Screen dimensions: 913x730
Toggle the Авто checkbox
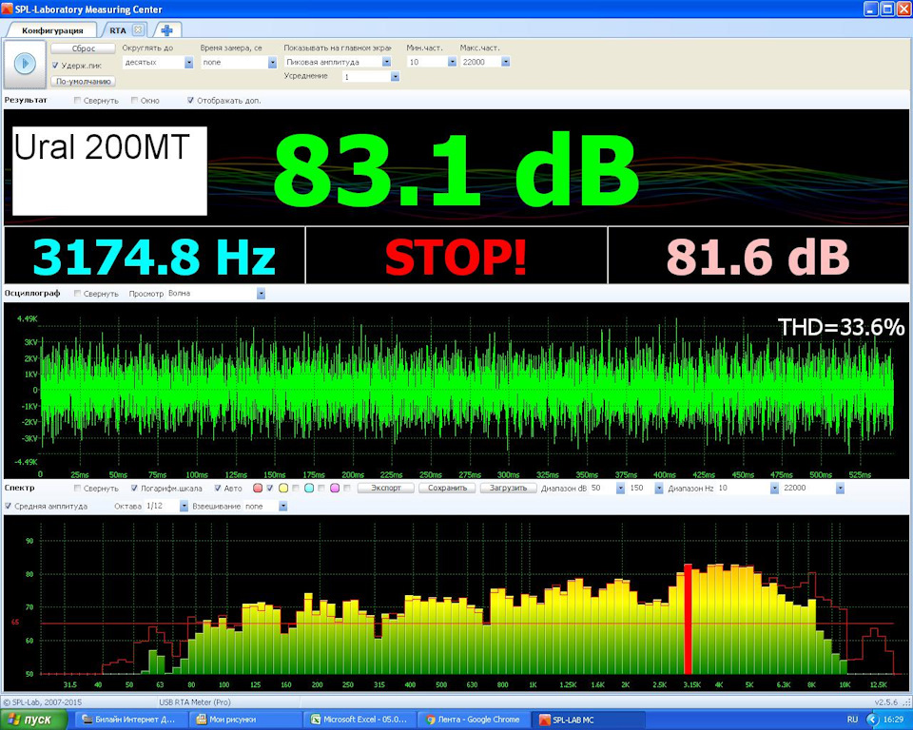218,488
